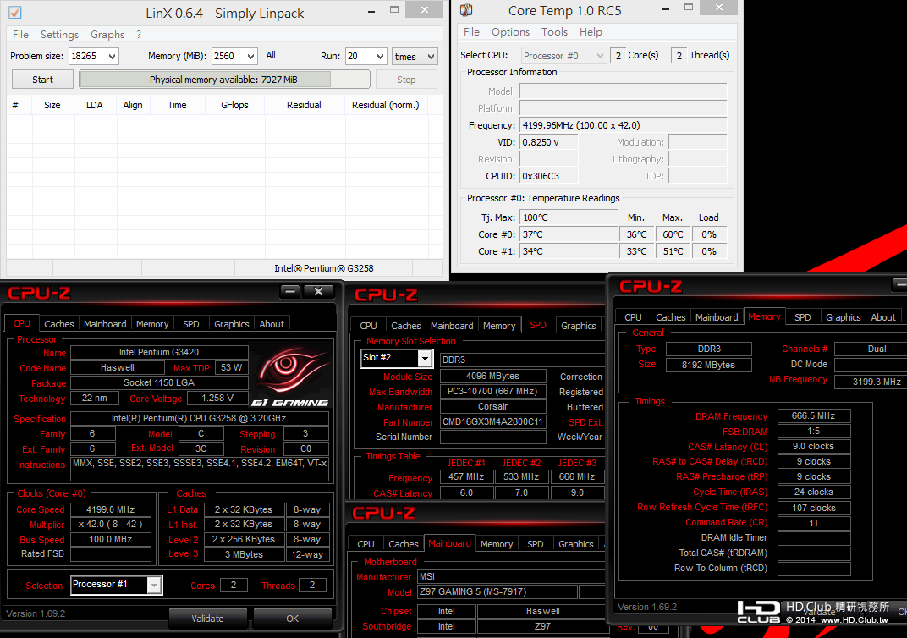Click the Core Speed value 4199.0 MHz
The width and height of the screenshot is (907, 638).
tap(111, 509)
